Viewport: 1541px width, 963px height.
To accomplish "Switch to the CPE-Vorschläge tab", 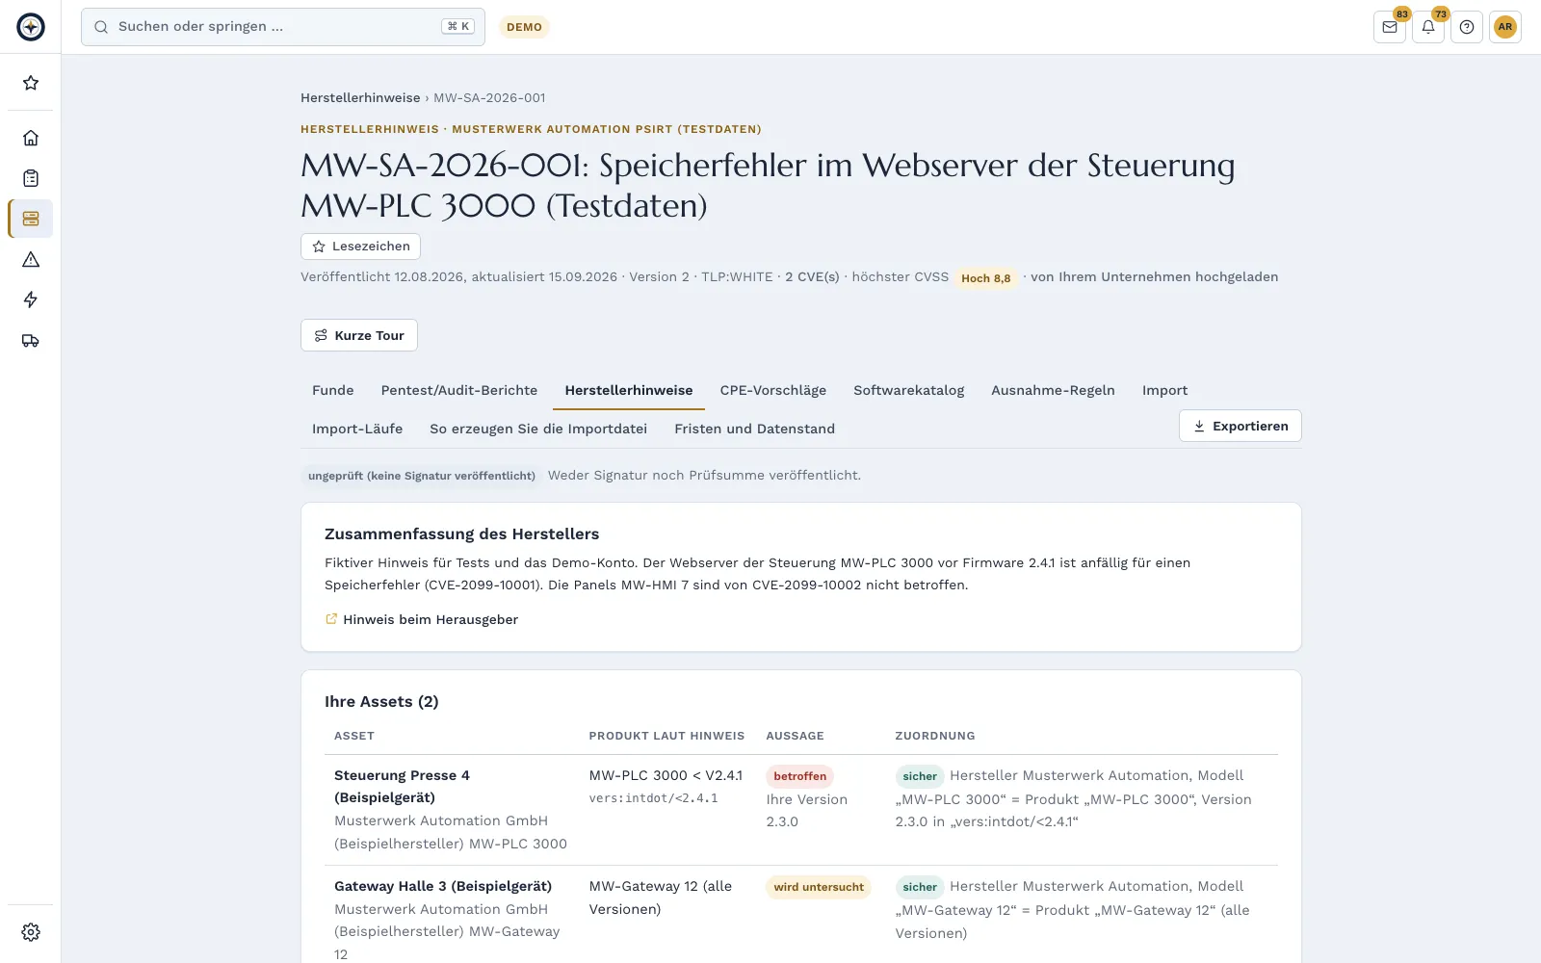I will click(x=773, y=390).
